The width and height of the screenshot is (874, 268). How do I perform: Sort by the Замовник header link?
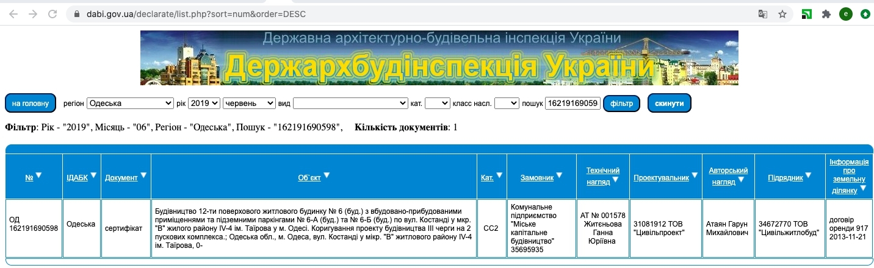tap(537, 178)
